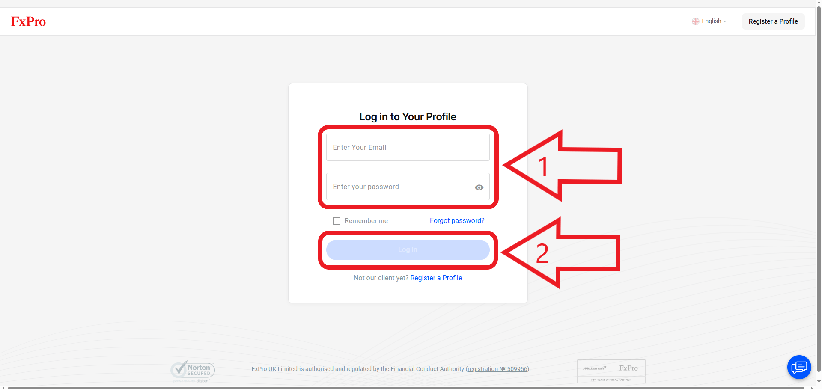Click the globe flag icon beside English
This screenshot has width=822, height=389.
[696, 21]
